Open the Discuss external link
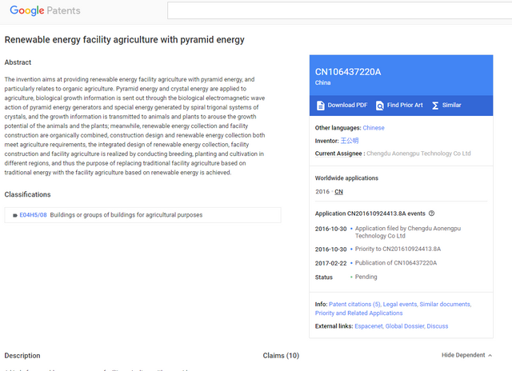Viewport: 512px width, 371px height. pyautogui.click(x=438, y=326)
